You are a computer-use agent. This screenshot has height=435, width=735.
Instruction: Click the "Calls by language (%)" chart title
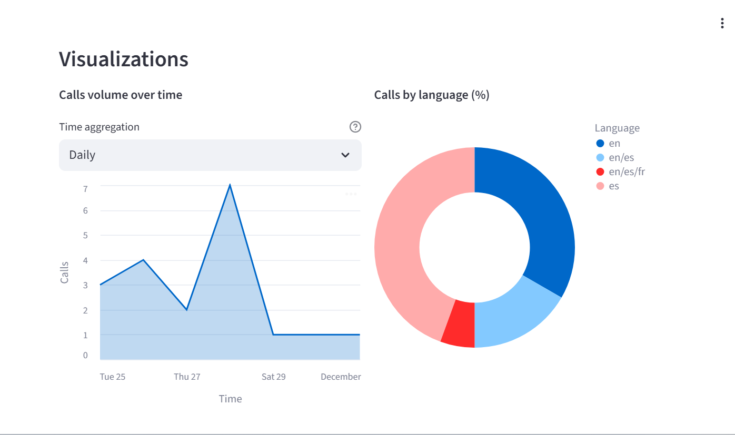(x=432, y=95)
